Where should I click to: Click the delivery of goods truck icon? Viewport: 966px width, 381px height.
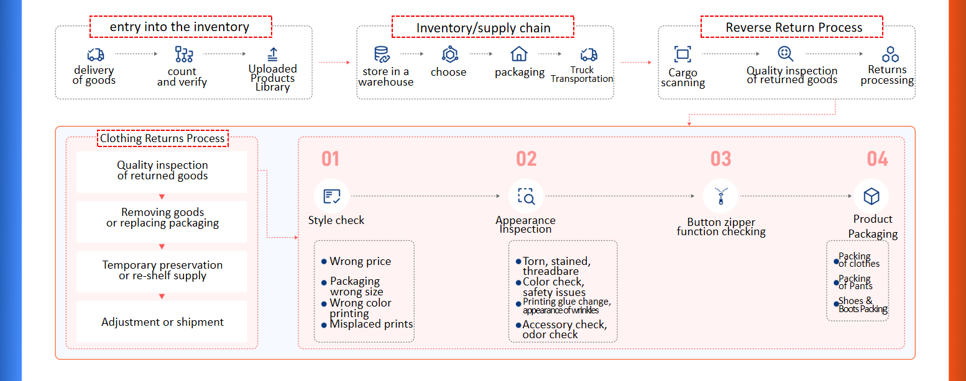tap(95, 54)
